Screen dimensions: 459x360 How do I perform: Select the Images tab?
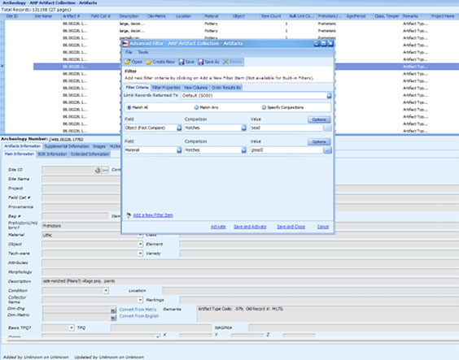tap(99, 146)
